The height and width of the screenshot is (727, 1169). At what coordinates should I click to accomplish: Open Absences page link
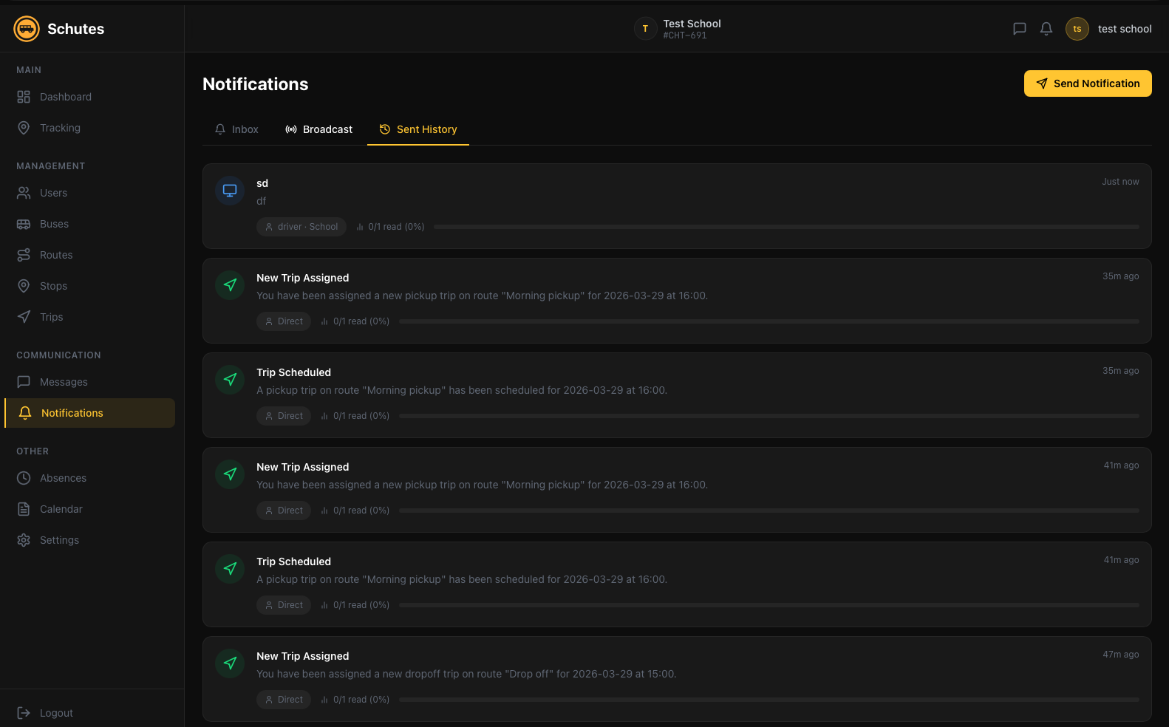pyautogui.click(x=89, y=478)
